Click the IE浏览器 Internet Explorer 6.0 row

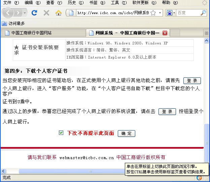pyautogui.click(x=130, y=57)
